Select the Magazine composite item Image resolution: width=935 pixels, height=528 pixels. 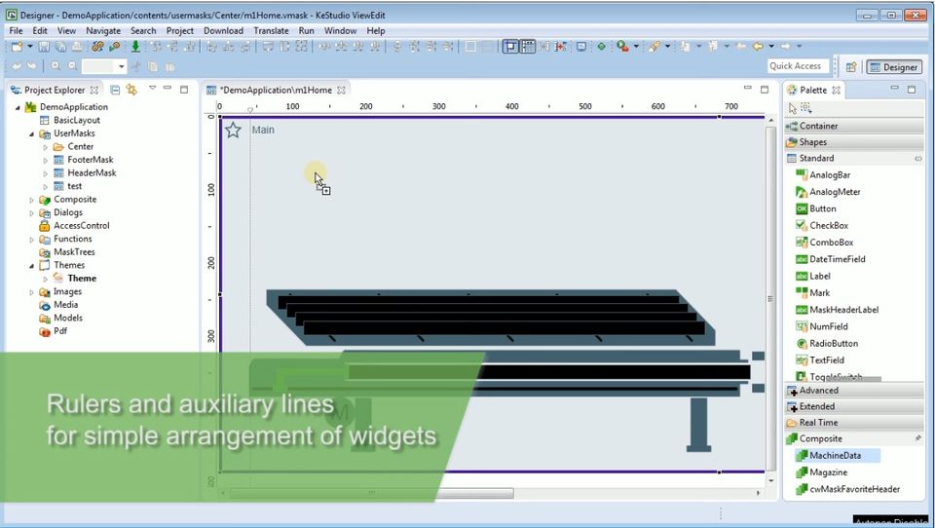(822, 471)
